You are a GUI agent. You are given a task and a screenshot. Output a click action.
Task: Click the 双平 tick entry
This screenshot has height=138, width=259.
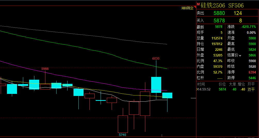pos(251,89)
